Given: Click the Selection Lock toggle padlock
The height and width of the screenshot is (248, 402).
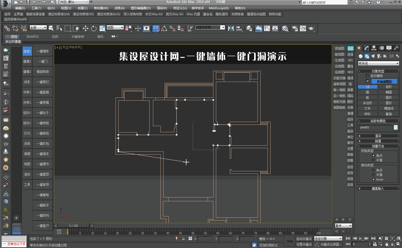Looking at the screenshot, I should [183, 239].
